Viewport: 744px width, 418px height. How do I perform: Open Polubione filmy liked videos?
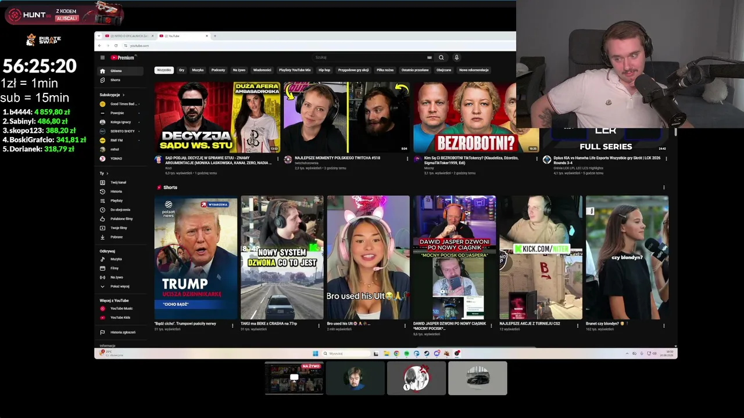[121, 219]
